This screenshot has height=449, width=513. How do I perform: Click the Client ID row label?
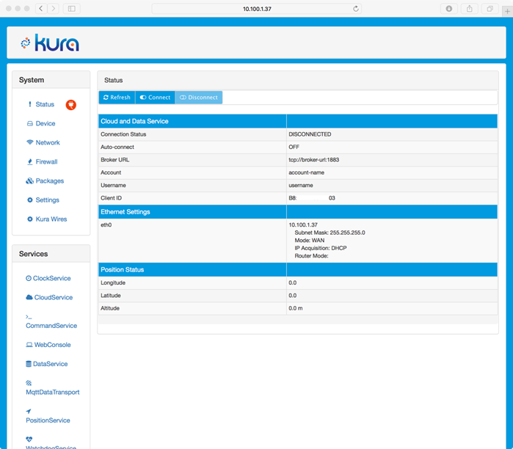[112, 198]
